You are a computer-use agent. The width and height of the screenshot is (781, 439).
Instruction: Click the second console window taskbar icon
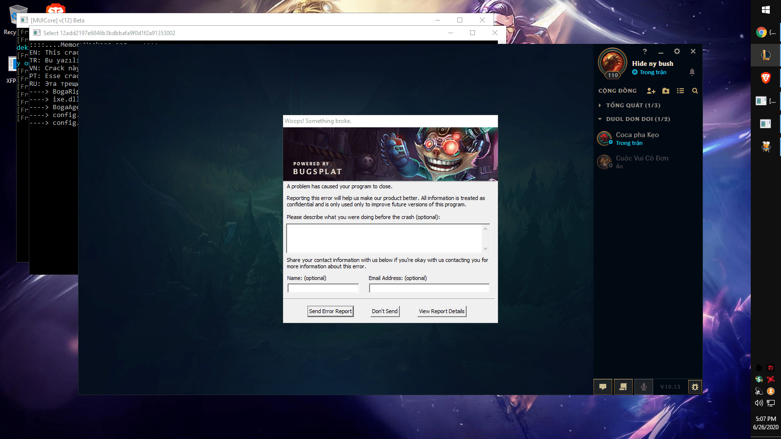tap(766, 123)
